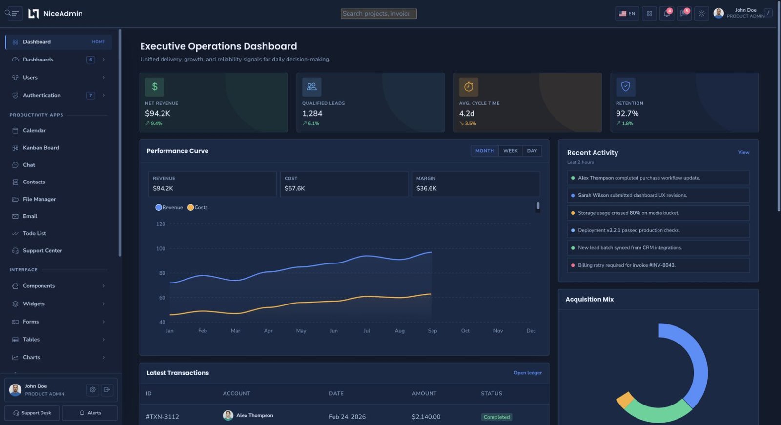
Task: Click the Chat sidebar icon
Action: pos(15,165)
